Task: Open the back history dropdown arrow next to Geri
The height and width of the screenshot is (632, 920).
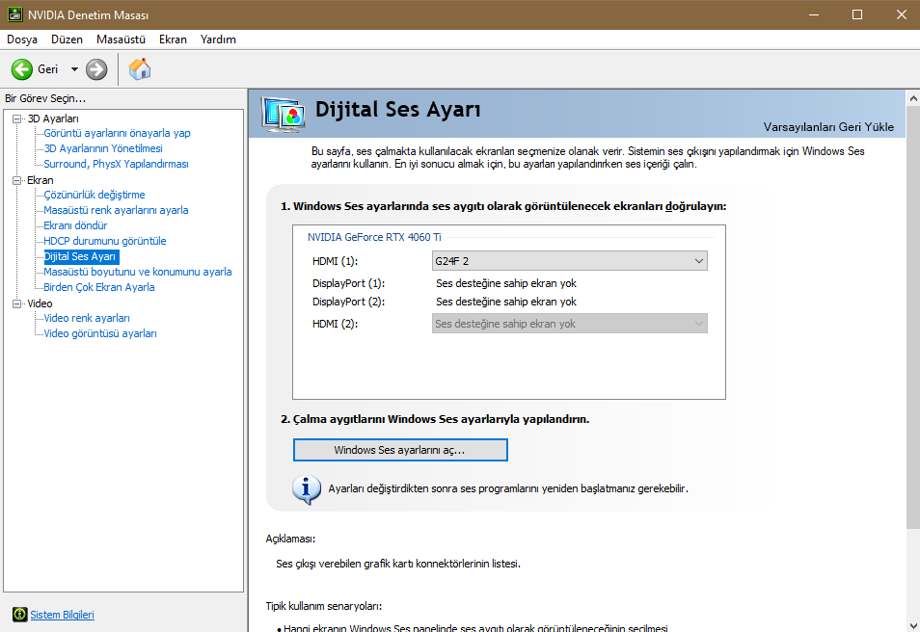Action: tap(74, 69)
